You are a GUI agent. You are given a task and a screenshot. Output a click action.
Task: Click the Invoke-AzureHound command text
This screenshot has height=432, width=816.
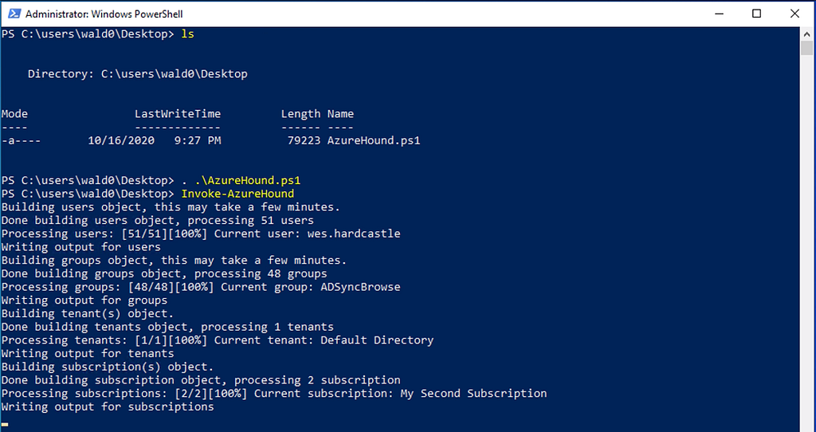pyautogui.click(x=237, y=194)
